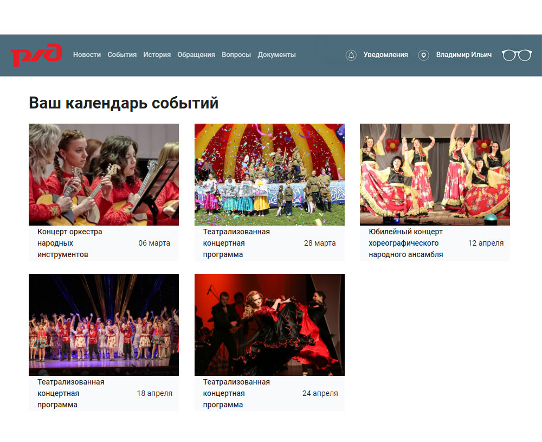Toggle the accessibility glasses icon
542x442 pixels.
tap(517, 55)
